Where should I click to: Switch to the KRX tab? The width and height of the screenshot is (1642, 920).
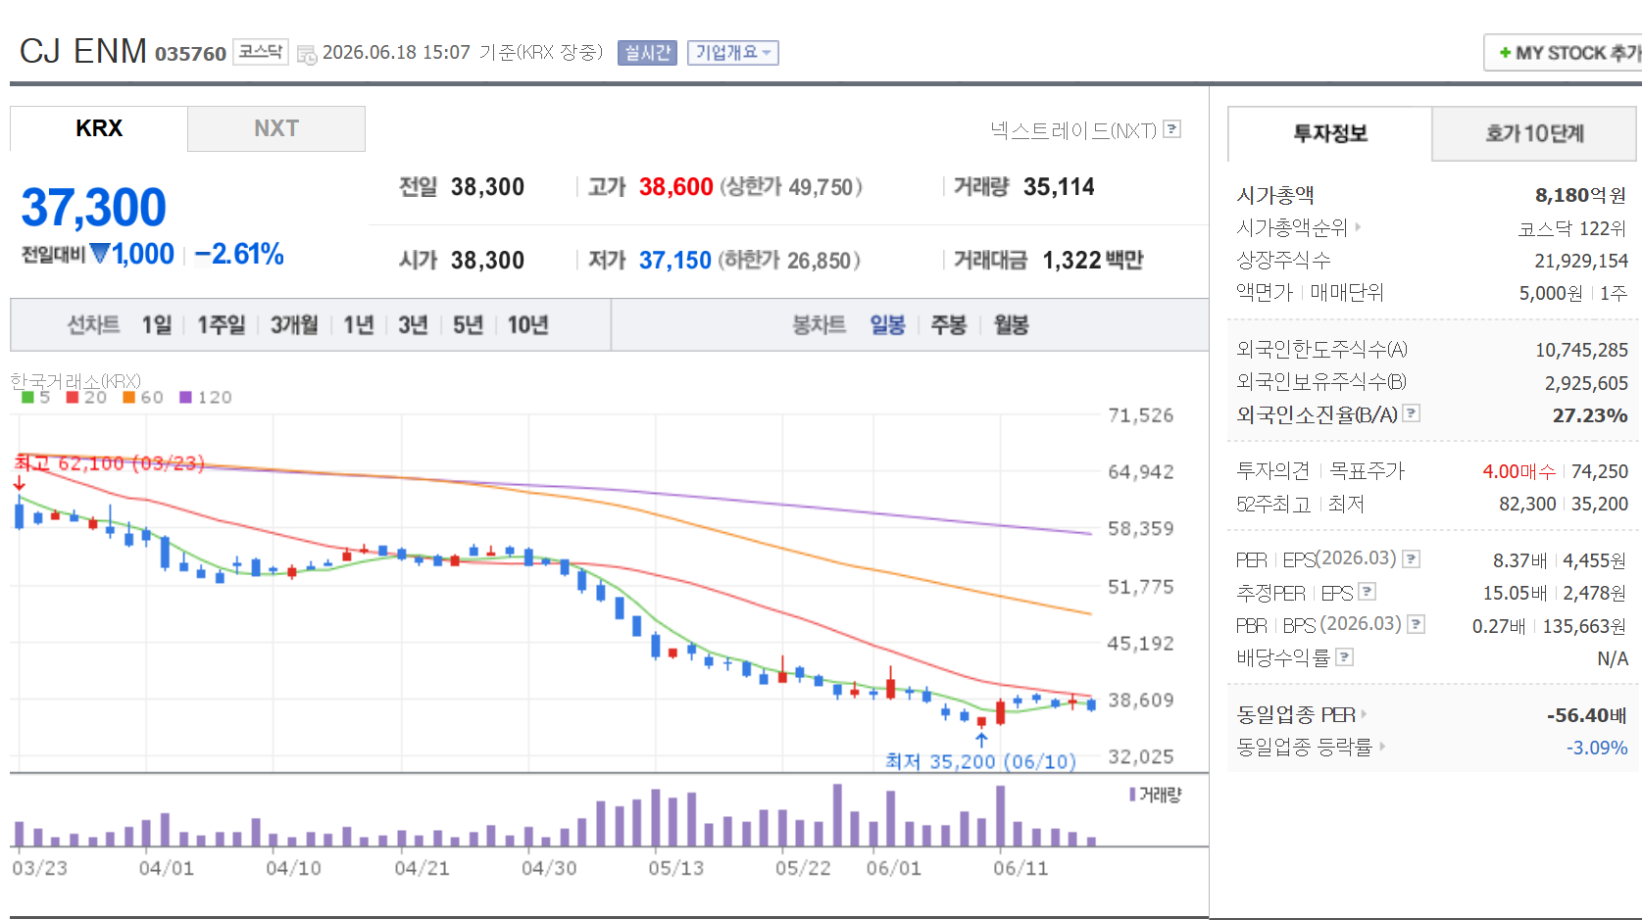pos(99,128)
